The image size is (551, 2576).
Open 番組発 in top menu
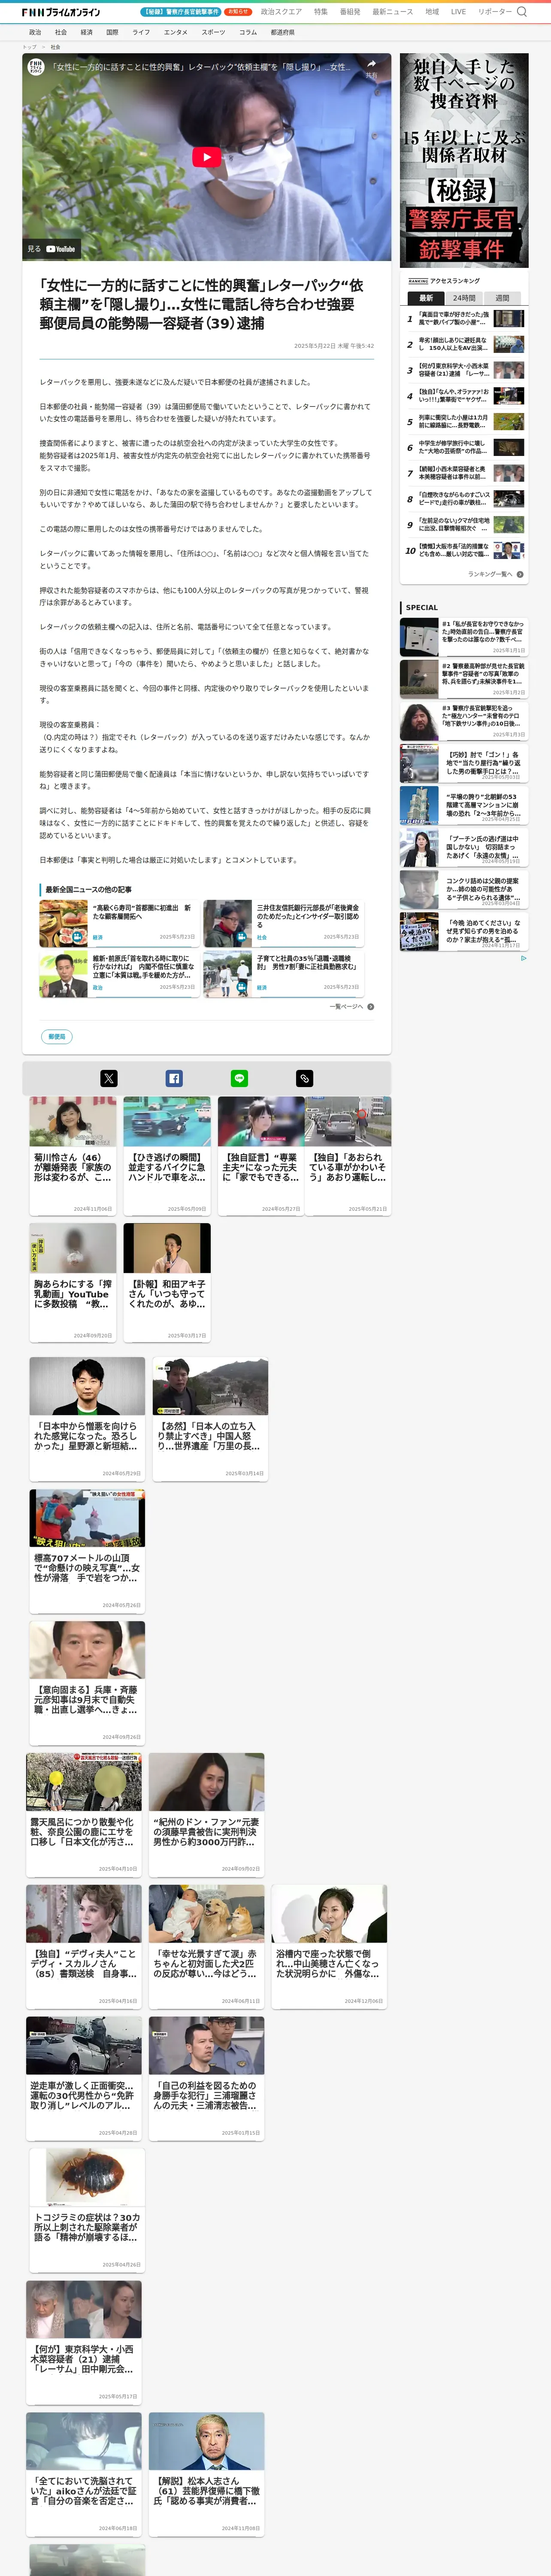click(350, 12)
